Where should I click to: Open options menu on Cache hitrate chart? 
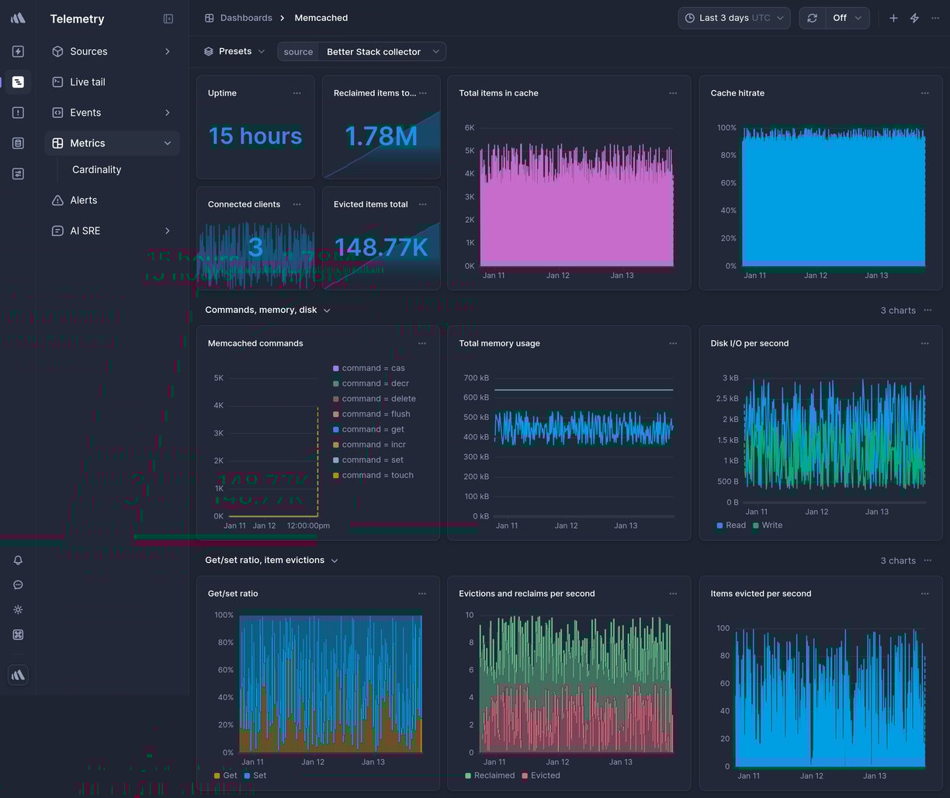[x=924, y=92]
